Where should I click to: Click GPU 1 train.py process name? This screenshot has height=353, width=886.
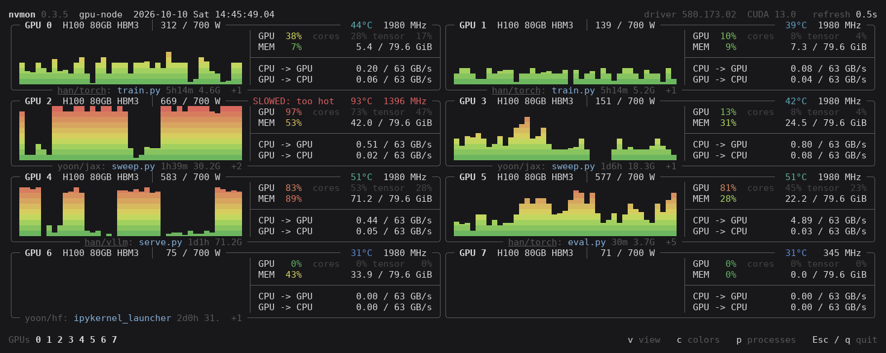tap(573, 90)
